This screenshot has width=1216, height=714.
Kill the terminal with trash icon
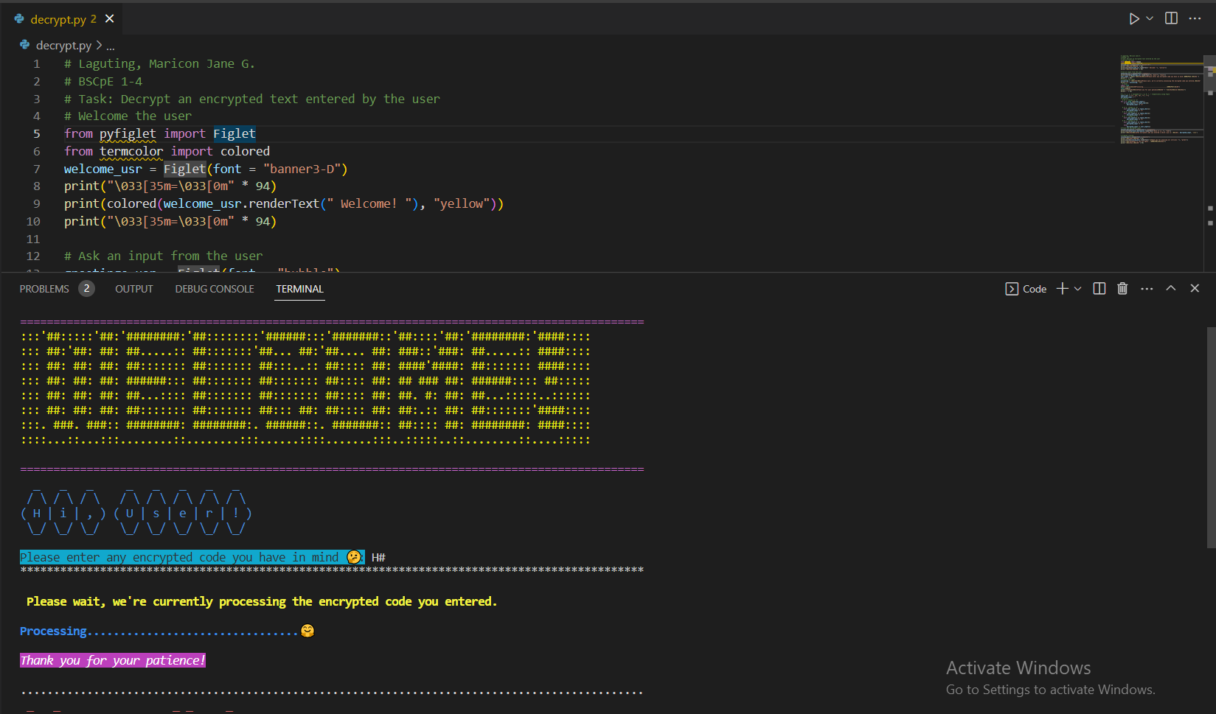pos(1122,289)
